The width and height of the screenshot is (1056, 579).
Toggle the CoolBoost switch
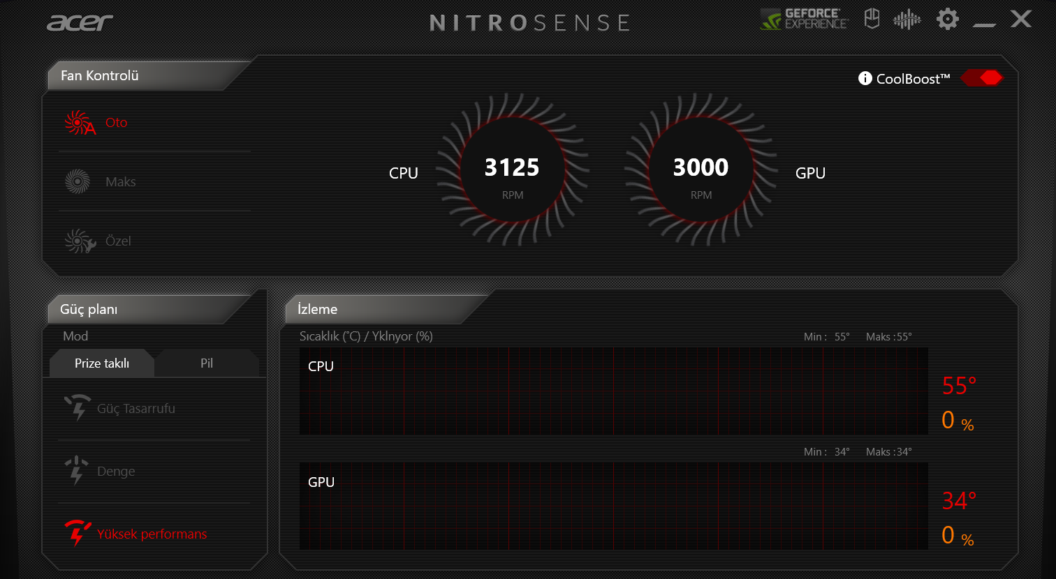click(x=982, y=78)
